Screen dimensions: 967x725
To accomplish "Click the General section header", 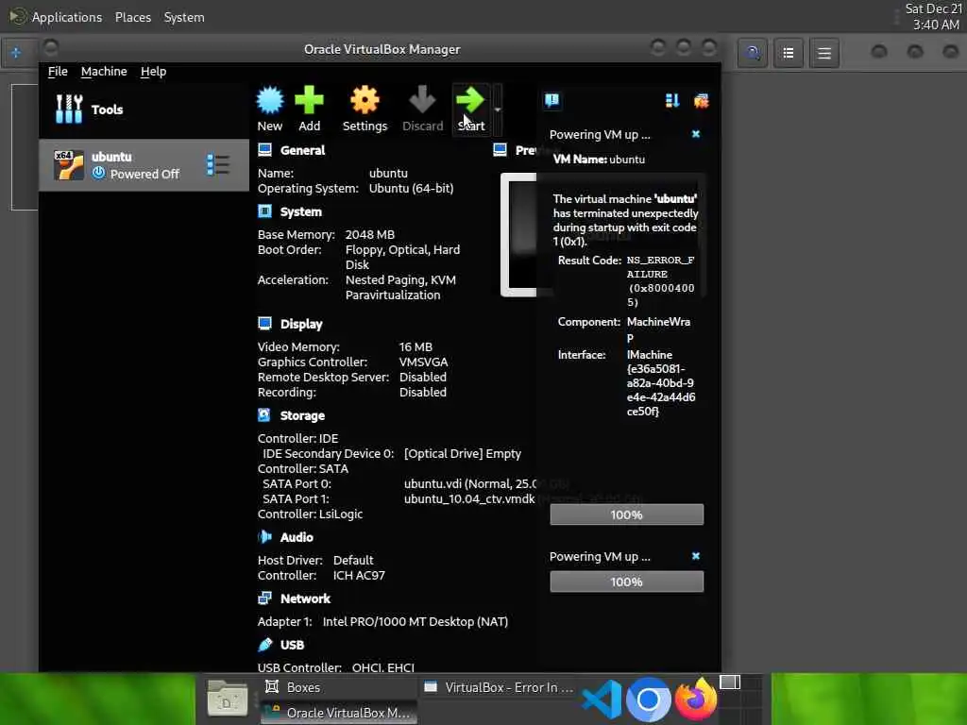I will (x=301, y=150).
